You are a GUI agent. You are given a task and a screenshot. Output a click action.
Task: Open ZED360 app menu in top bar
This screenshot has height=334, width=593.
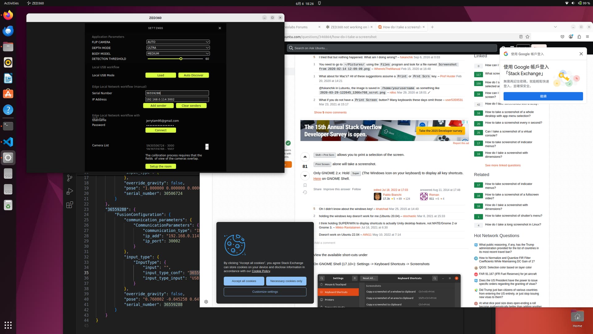point(35,3)
